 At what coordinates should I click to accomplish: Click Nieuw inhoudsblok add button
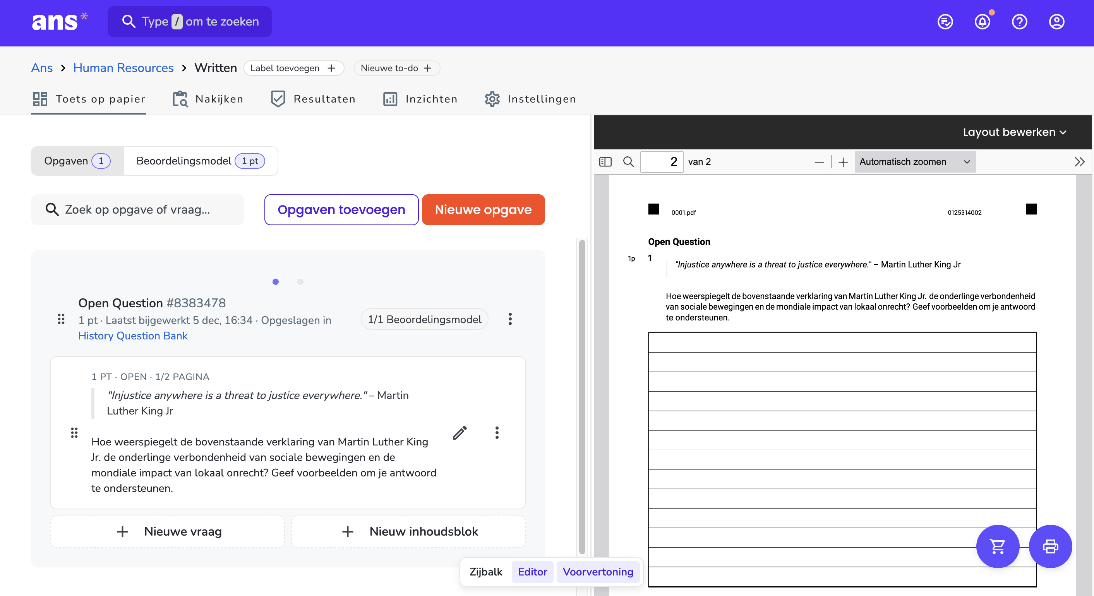[408, 531]
